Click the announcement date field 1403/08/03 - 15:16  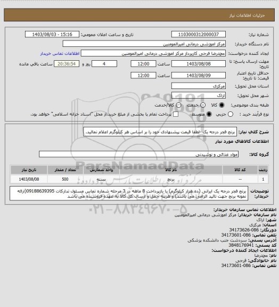tap(52, 34)
